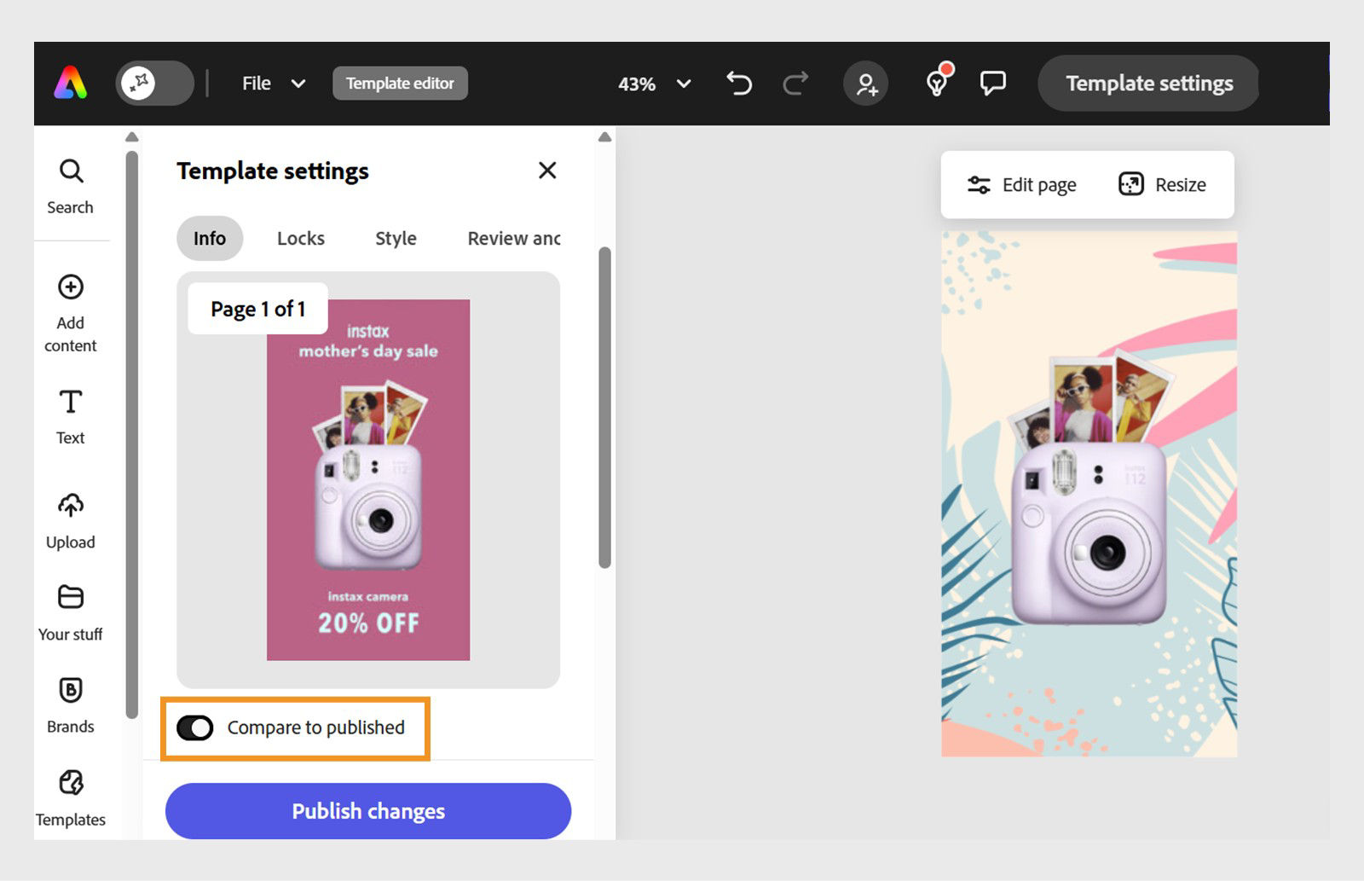
Task: Click the invite collaborator icon
Action: click(866, 84)
